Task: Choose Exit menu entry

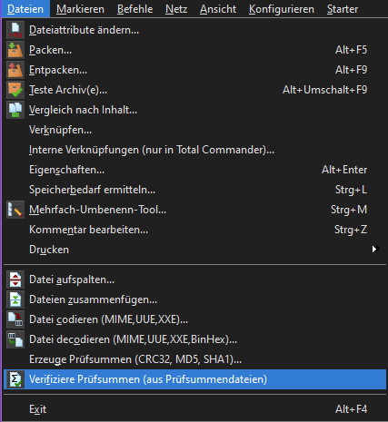Action: click(194, 409)
